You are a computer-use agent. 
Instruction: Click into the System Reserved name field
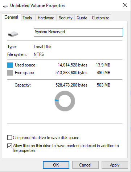coord(78,32)
